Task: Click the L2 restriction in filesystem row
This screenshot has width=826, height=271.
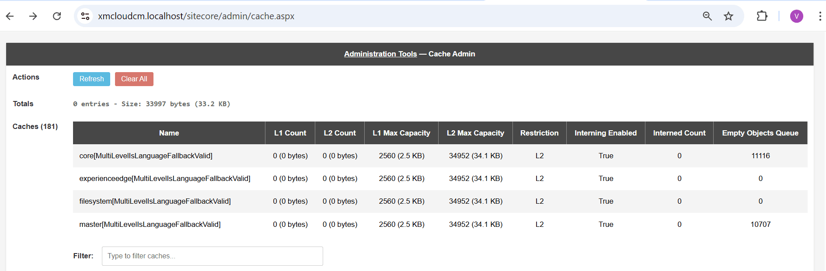Action: 540,201
